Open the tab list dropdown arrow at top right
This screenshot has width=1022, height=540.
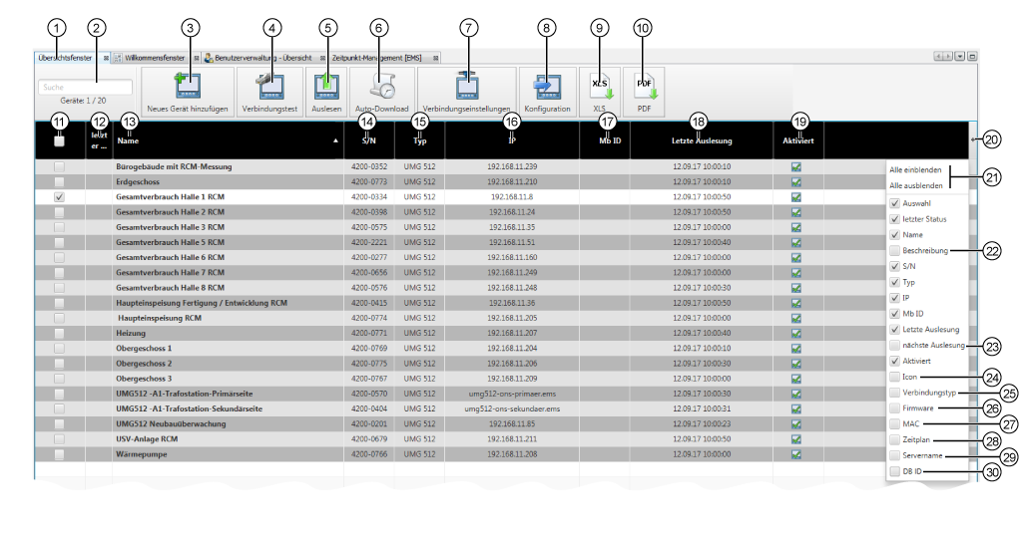pos(959,58)
